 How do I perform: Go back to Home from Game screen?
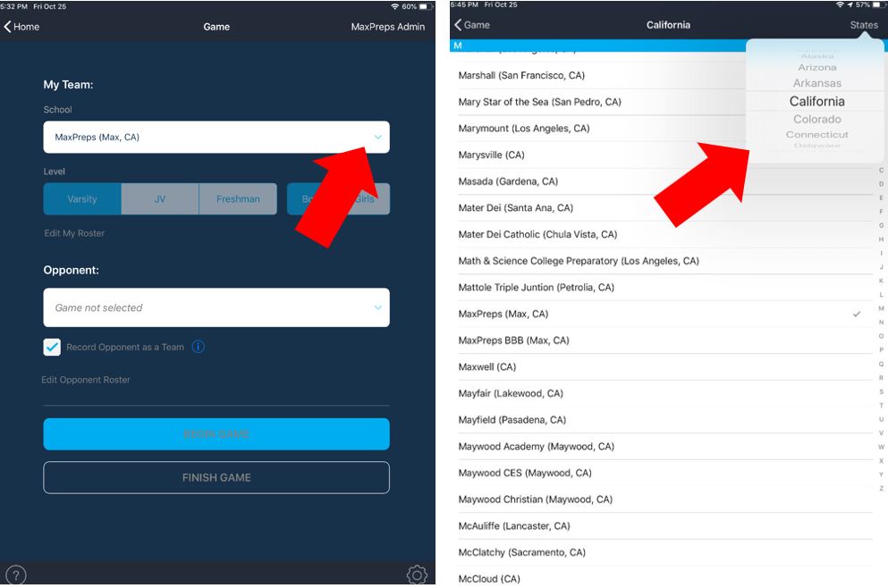point(21,27)
